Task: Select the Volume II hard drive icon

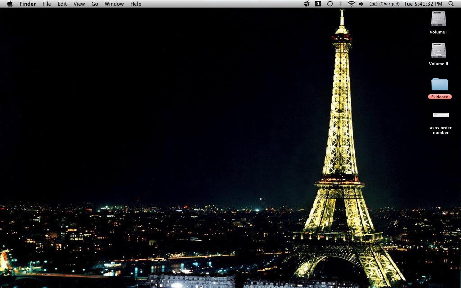Action: point(438,51)
